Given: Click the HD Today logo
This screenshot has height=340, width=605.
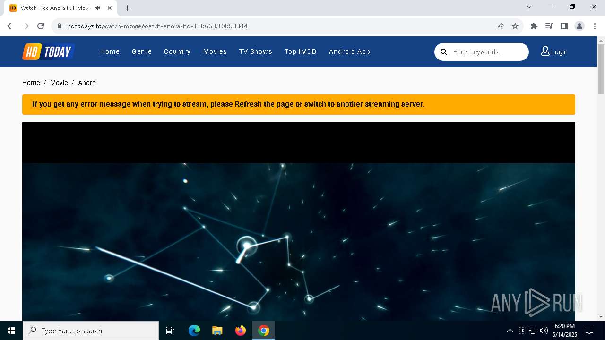Looking at the screenshot, I should pyautogui.click(x=48, y=51).
